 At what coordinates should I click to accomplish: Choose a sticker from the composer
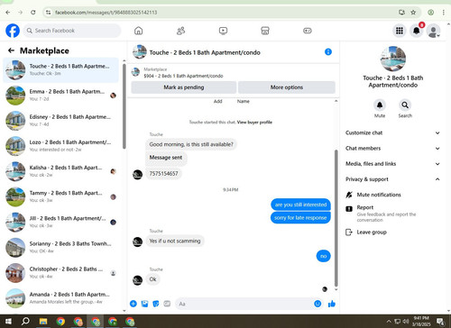coord(156,304)
